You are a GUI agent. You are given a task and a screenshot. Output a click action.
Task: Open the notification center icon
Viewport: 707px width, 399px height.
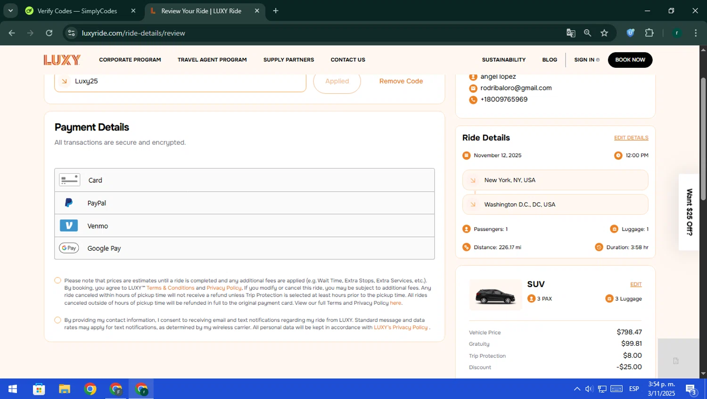tap(691, 389)
